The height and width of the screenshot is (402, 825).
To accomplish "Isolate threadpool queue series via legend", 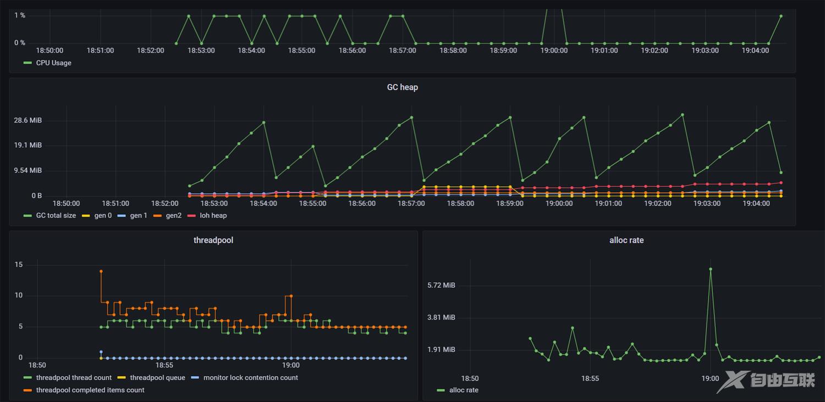I will (x=157, y=378).
